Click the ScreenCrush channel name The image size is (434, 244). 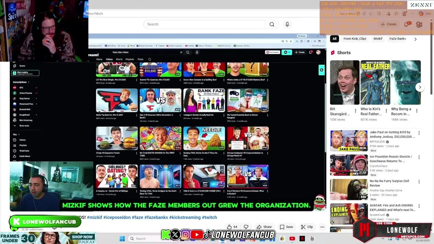[x=378, y=215]
